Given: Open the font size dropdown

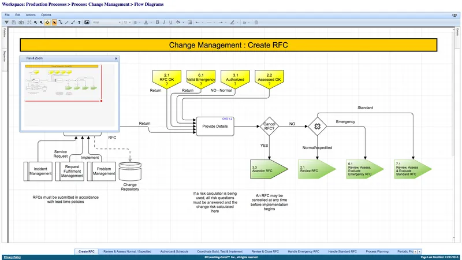Looking at the screenshot, I should click(127, 23).
